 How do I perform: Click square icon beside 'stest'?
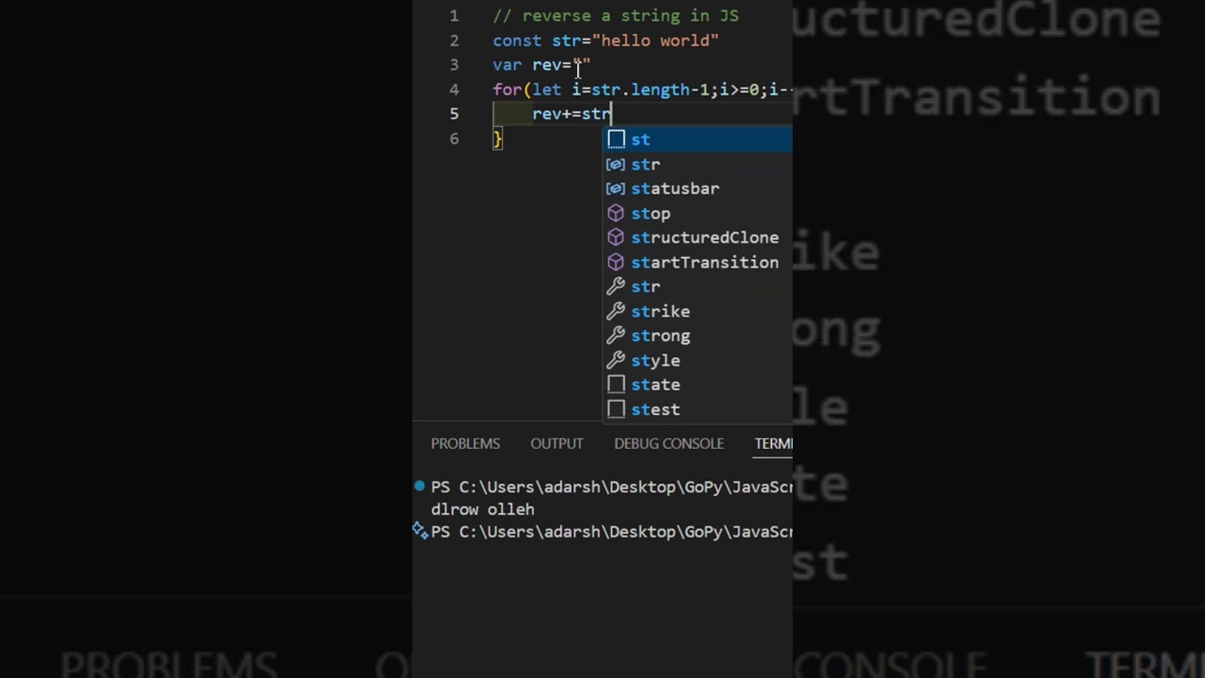click(616, 409)
